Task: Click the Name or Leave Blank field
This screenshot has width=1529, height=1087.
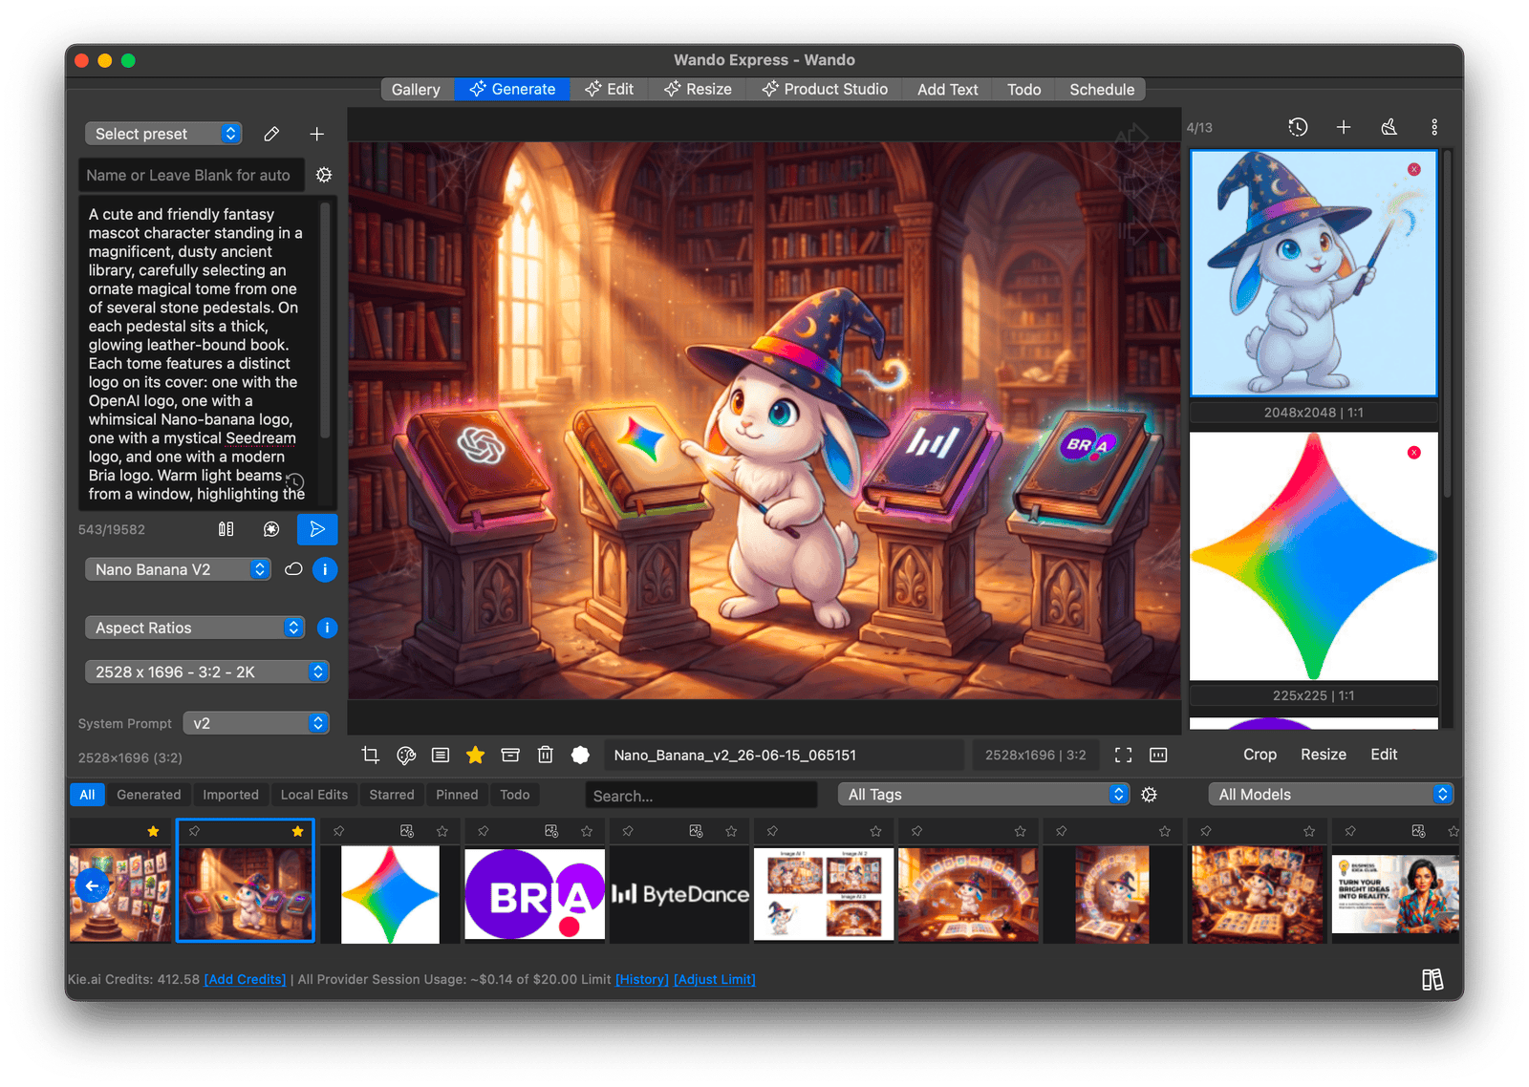Action: pyautogui.click(x=191, y=175)
